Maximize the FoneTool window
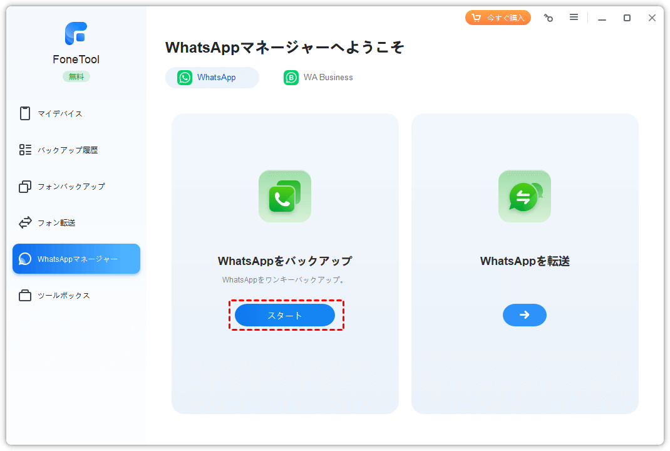Viewport: 670px width, 451px height. coord(627,18)
